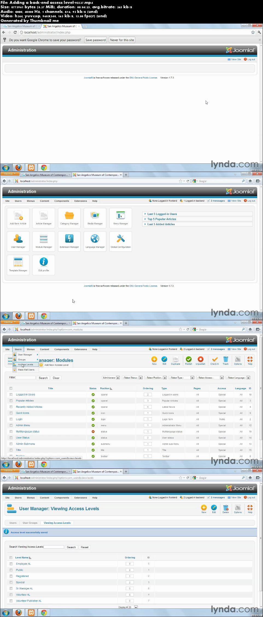Tick the checkbox for Registered access level
Image resolution: width=263 pixels, height=617 pixels.
point(11,576)
